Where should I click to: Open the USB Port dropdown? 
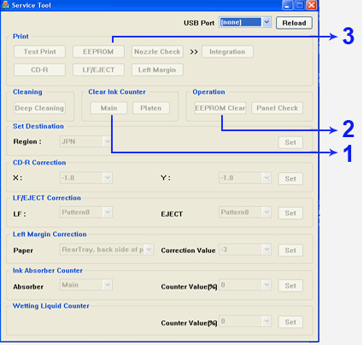click(x=245, y=22)
